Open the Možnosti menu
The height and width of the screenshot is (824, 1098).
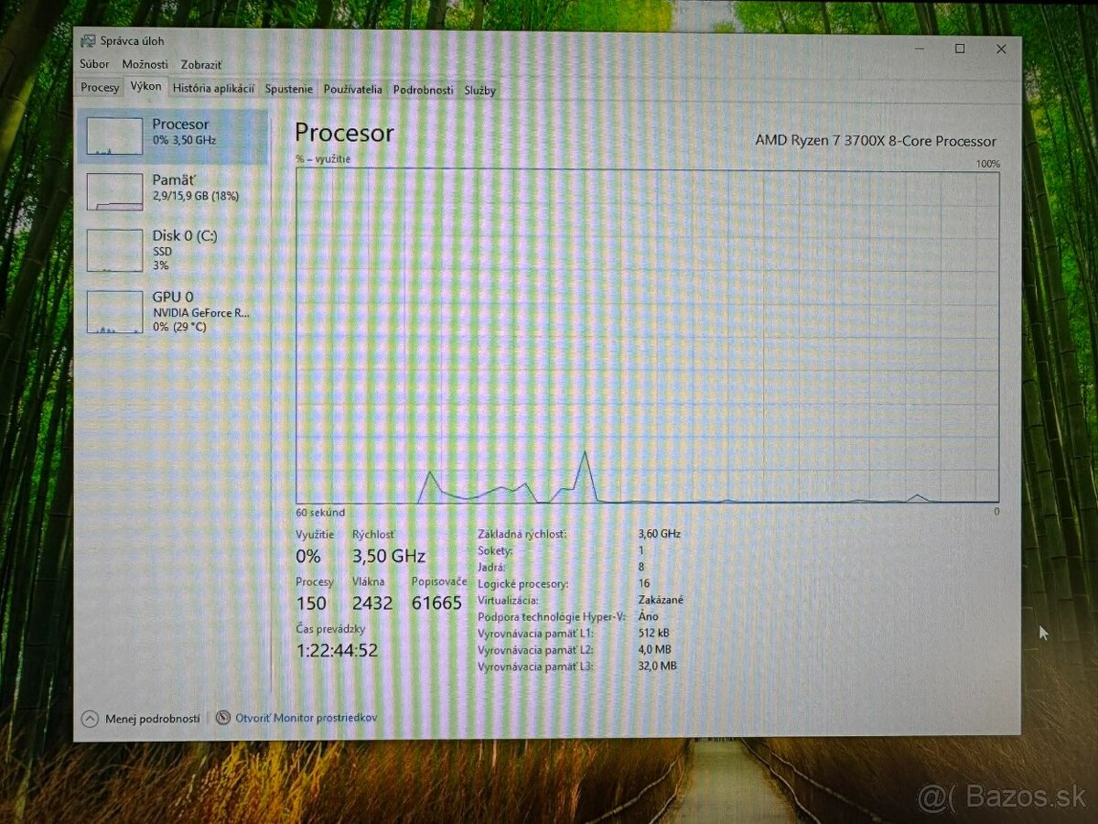[x=145, y=65]
